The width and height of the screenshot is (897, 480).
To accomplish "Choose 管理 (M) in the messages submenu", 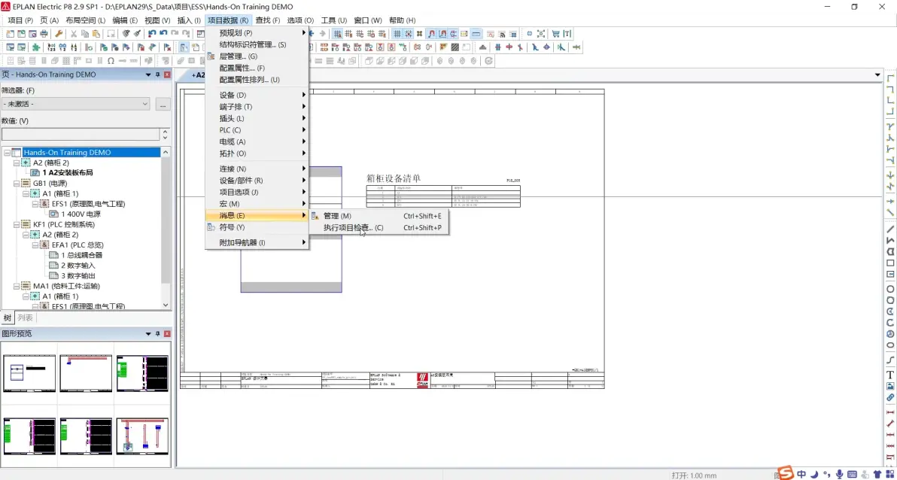I will click(x=378, y=216).
